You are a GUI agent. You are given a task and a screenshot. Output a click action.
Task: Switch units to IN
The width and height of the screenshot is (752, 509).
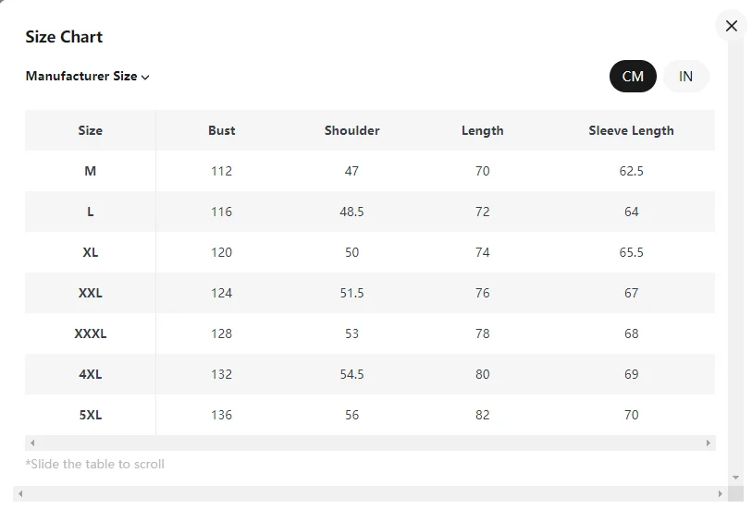click(x=685, y=76)
